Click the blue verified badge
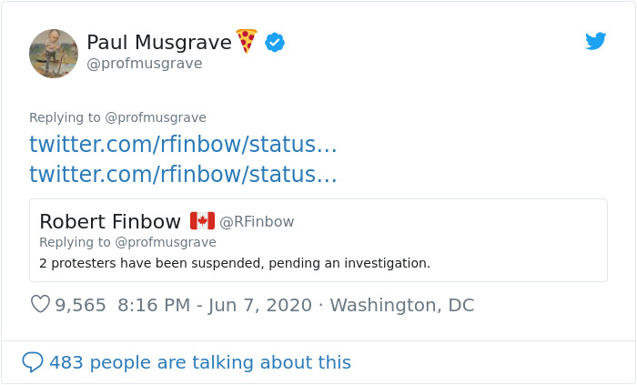Image resolution: width=637 pixels, height=385 pixels. [275, 42]
